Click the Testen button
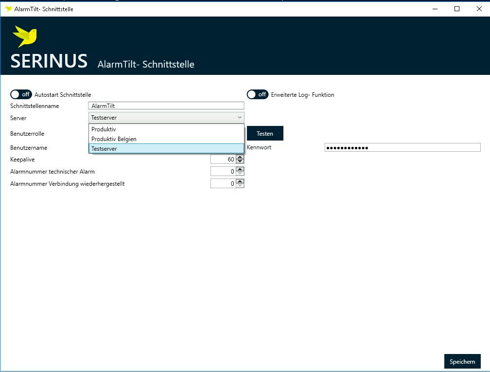This screenshot has height=372, width=490. (x=265, y=133)
